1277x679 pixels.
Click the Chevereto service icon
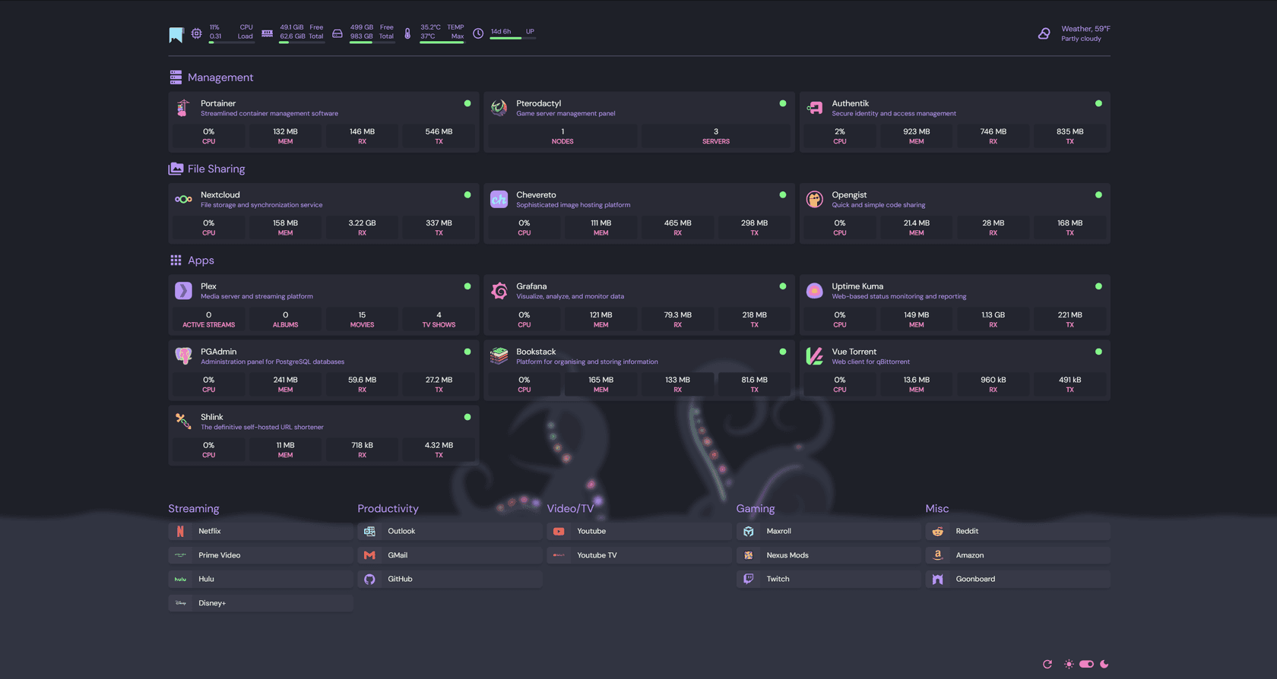pos(499,199)
